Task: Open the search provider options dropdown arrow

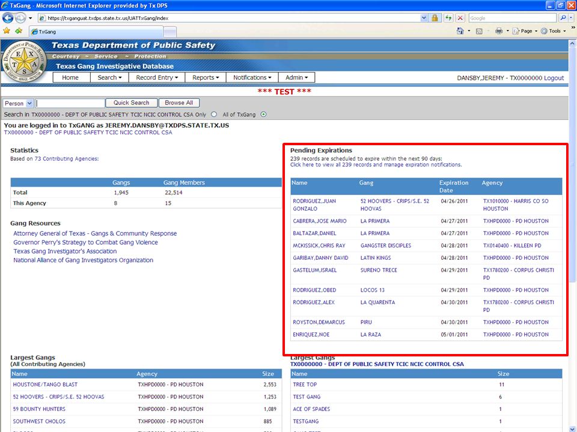Action: point(571,18)
